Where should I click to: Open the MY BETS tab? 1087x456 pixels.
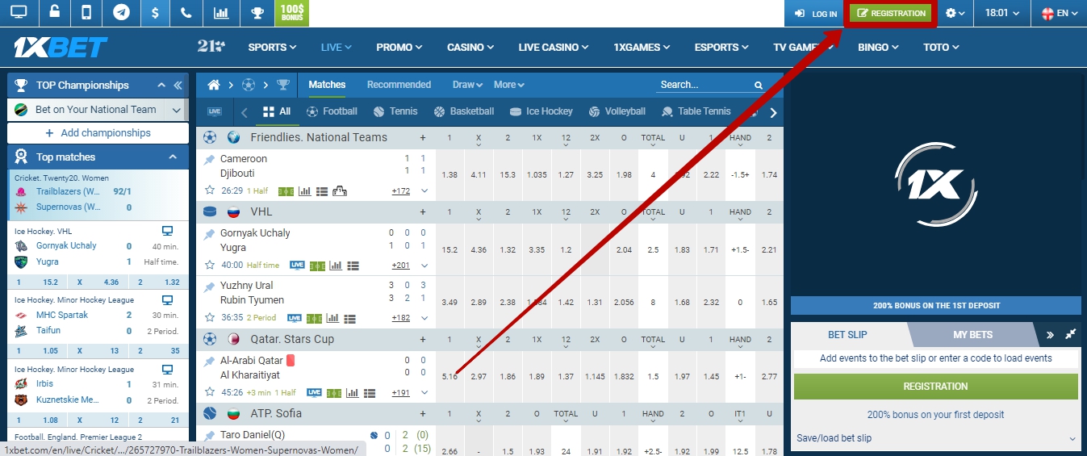coord(972,334)
